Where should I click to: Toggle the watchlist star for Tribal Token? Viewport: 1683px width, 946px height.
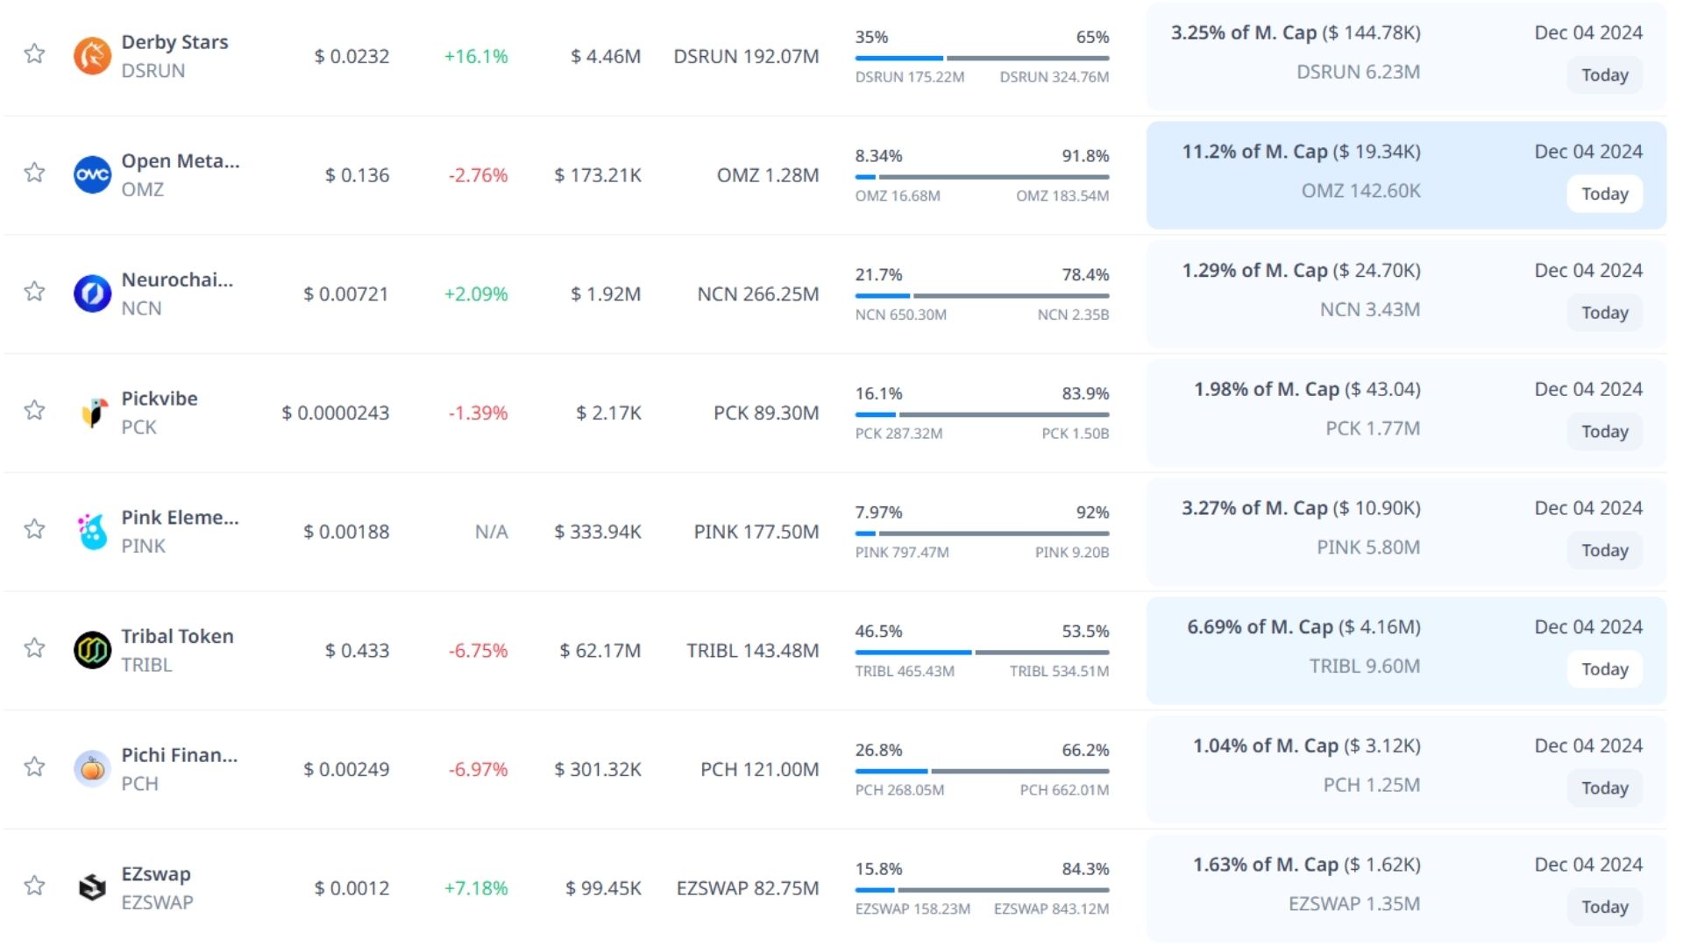pos(34,648)
